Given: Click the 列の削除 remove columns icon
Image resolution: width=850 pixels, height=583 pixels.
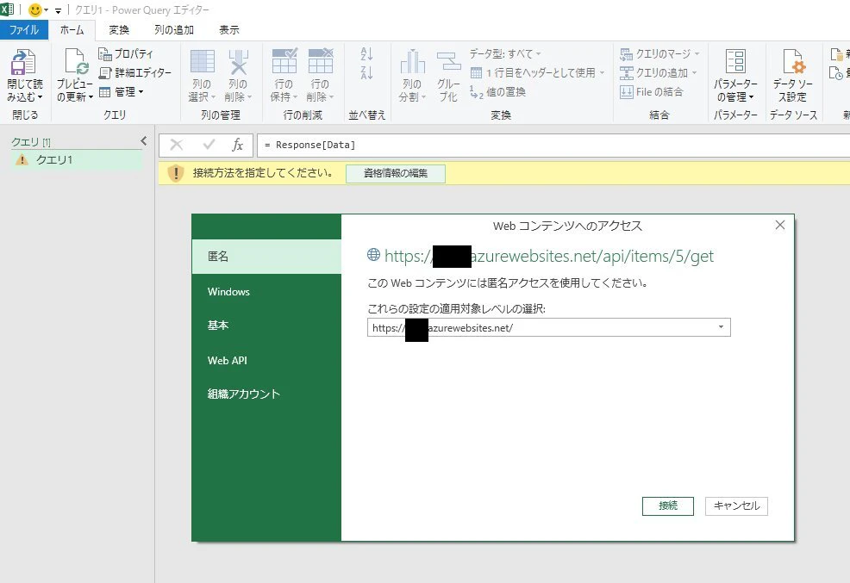Looking at the screenshot, I should (x=238, y=61).
